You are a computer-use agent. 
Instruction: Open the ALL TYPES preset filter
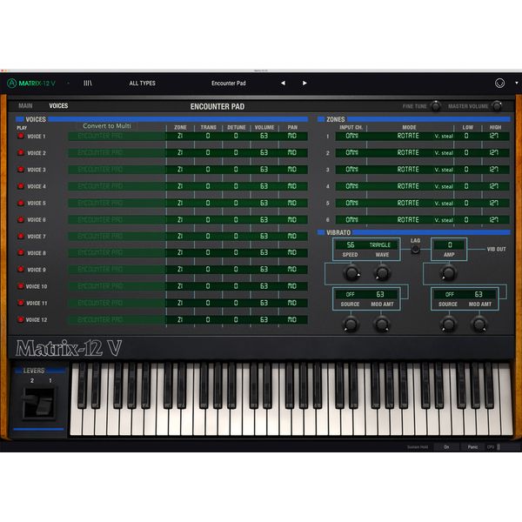142,84
